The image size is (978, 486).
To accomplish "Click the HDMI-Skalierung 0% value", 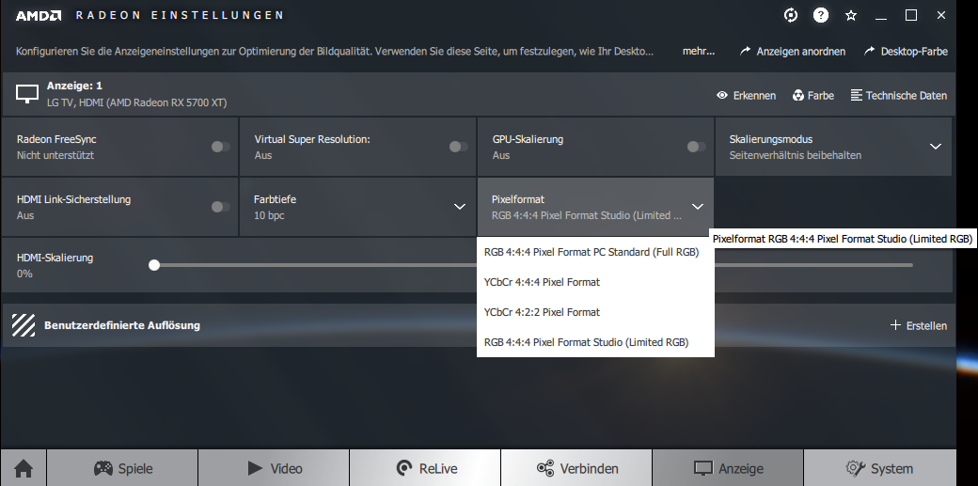I will point(24,274).
